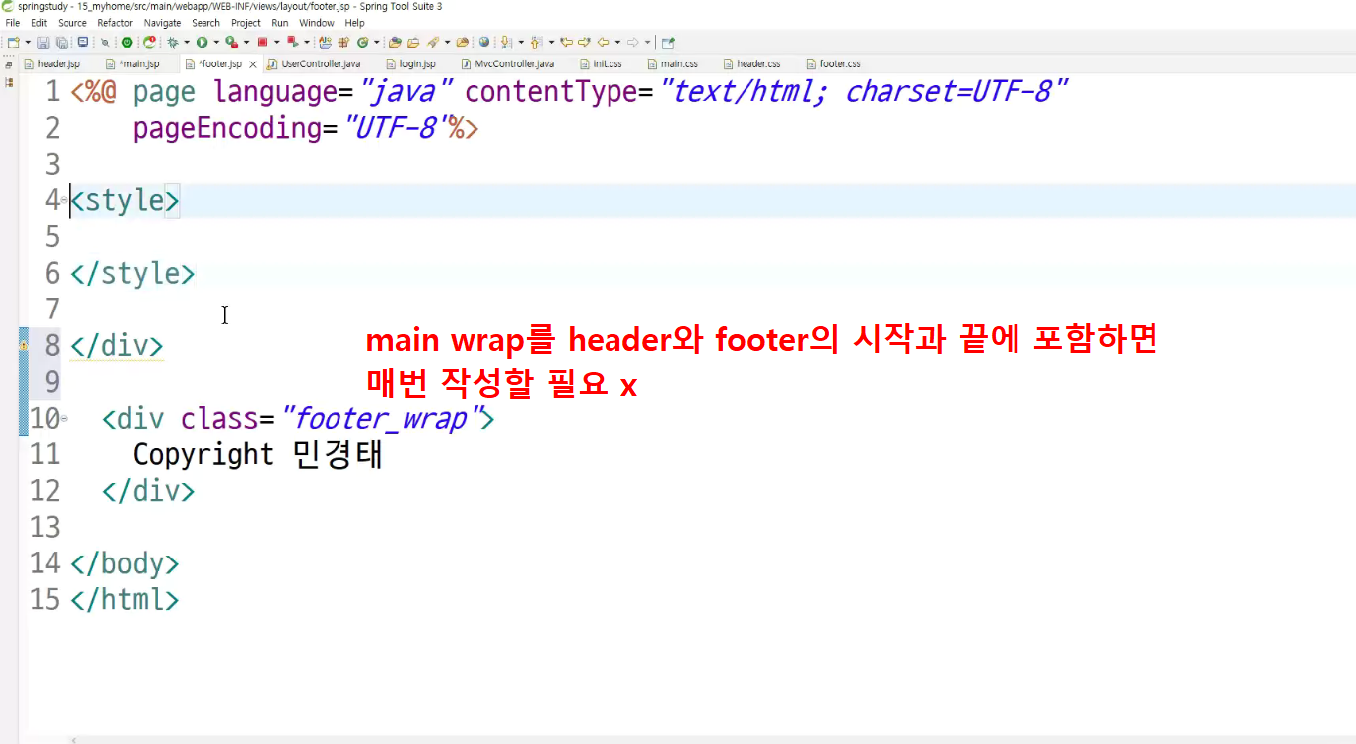This screenshot has width=1356, height=744.
Task: Open the Run menu
Action: click(280, 23)
